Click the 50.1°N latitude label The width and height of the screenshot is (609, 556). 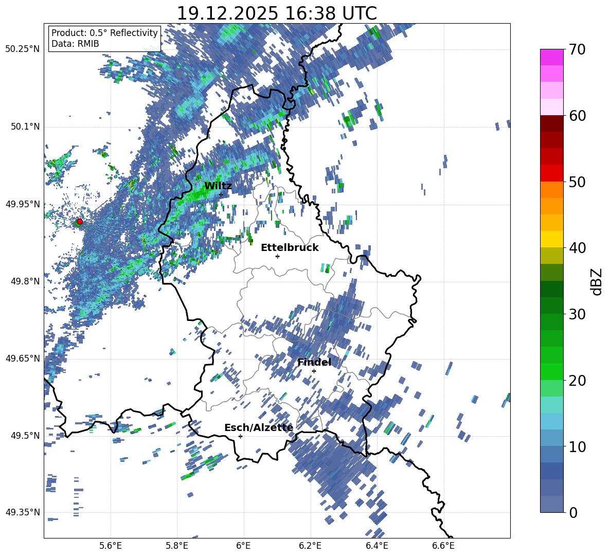click(x=25, y=127)
